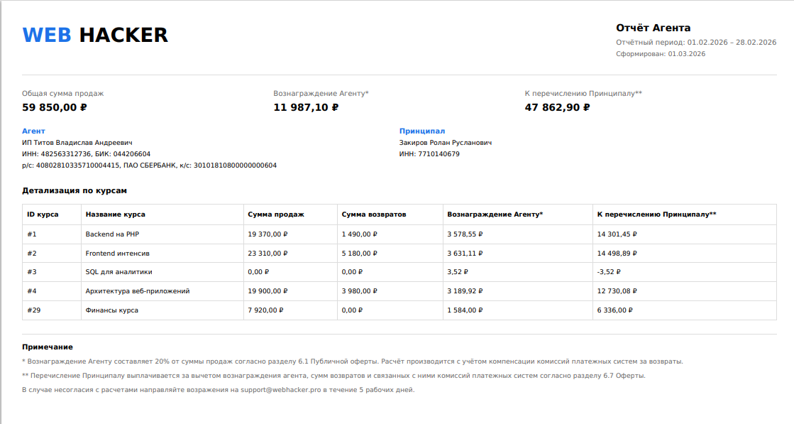This screenshot has height=424, width=794.
Task: Click the 'Сумма продаж' column header
Action: pyautogui.click(x=276, y=214)
